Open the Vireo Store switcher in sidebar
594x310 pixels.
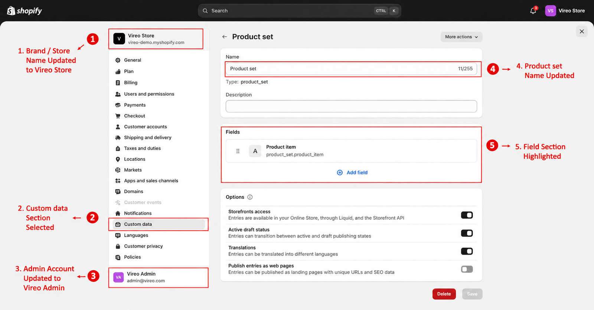(156, 39)
